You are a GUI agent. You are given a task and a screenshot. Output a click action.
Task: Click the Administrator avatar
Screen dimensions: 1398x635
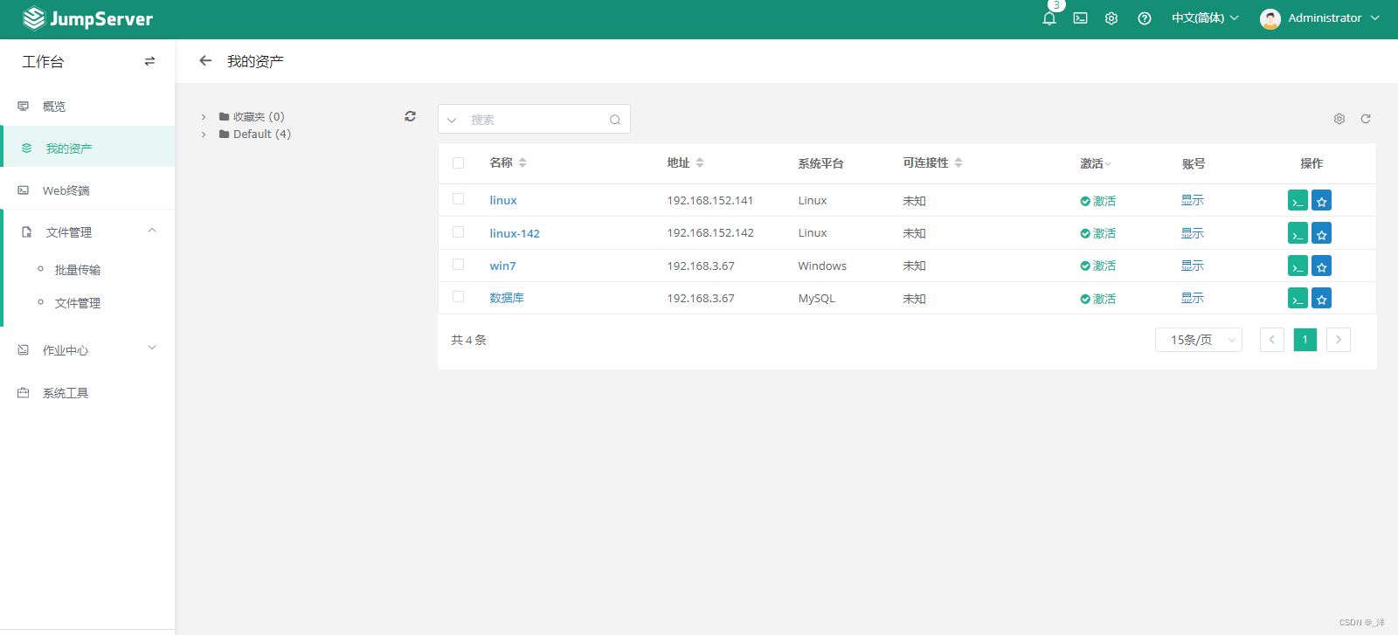[1270, 18]
